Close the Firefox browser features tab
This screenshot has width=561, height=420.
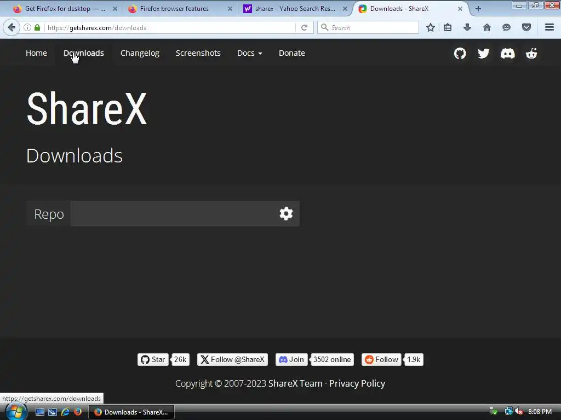point(230,9)
